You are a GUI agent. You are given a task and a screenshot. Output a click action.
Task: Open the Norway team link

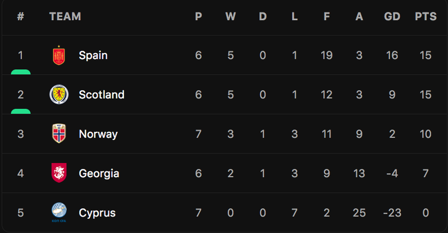[x=98, y=134]
